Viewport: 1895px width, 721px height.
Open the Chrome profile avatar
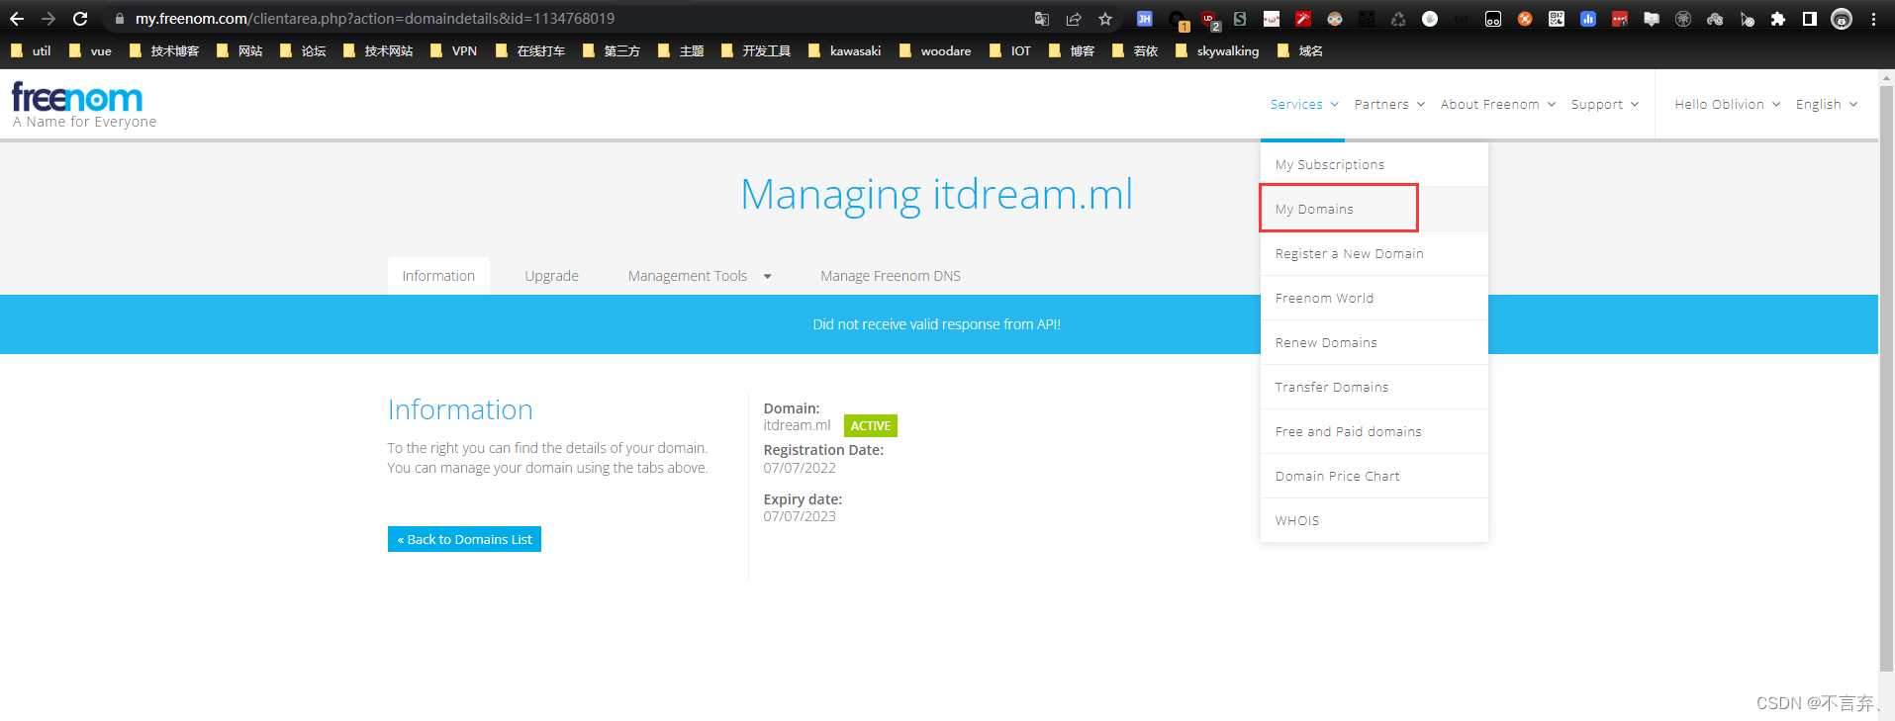[1842, 19]
